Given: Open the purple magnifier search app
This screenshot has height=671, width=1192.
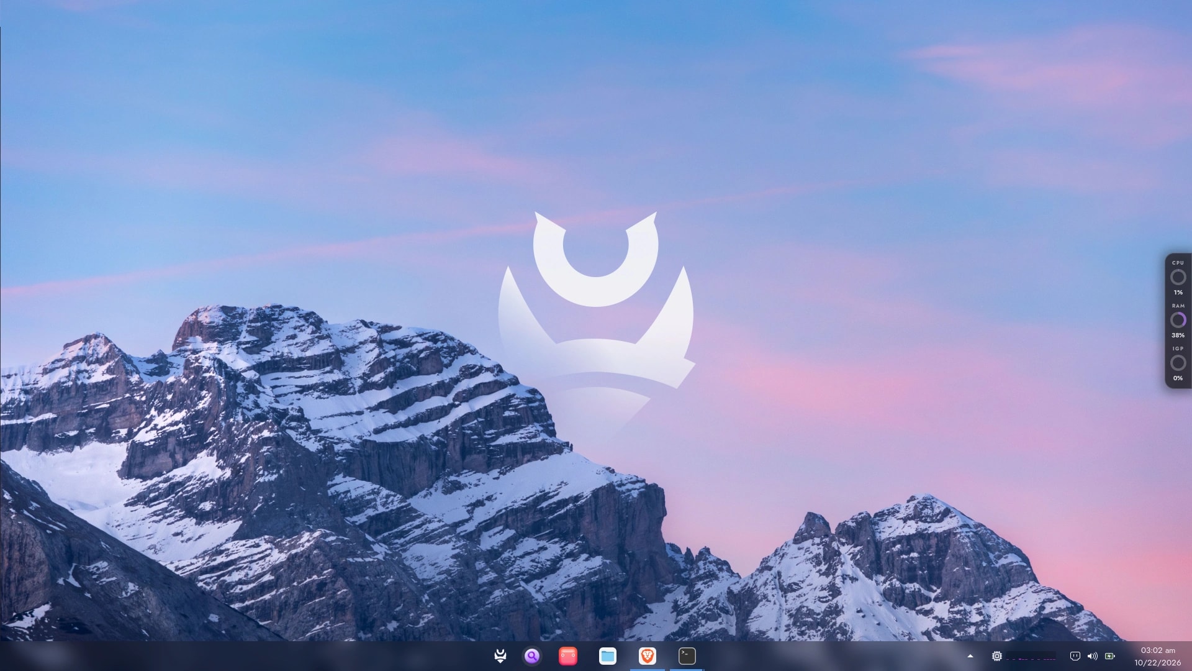Looking at the screenshot, I should pos(532,656).
